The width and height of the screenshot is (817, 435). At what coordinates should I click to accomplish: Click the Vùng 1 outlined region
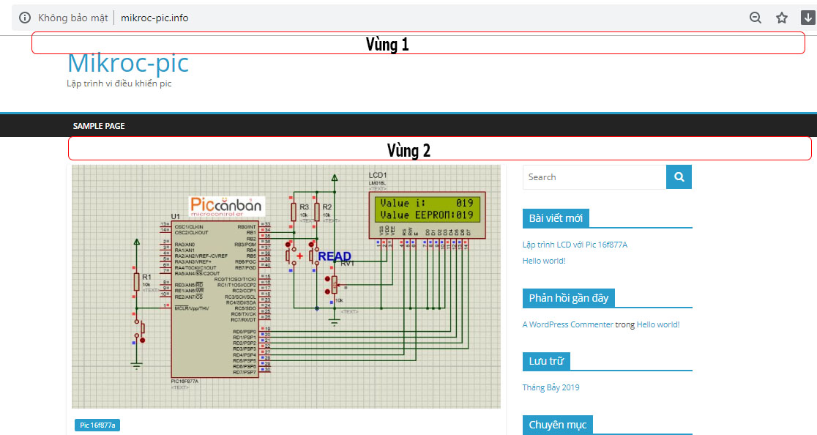click(x=417, y=44)
